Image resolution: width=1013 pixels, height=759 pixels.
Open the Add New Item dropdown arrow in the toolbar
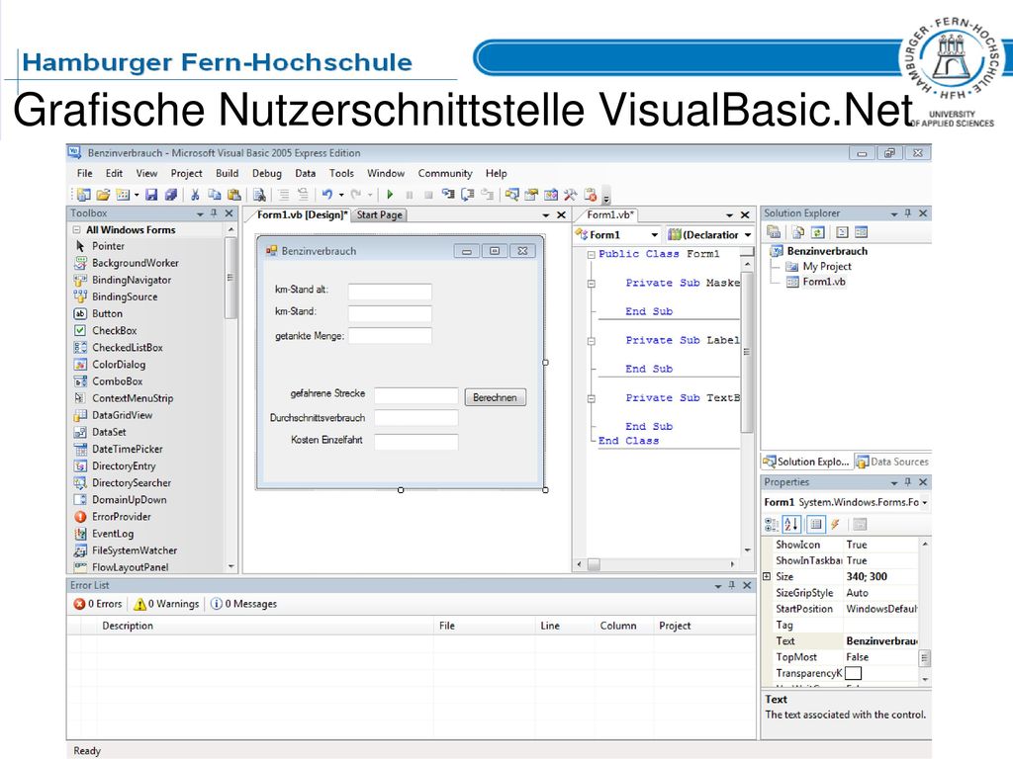(137, 195)
